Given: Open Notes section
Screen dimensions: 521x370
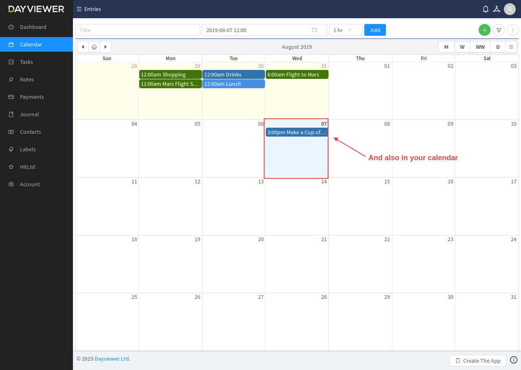Looking at the screenshot, I should 37,79.
